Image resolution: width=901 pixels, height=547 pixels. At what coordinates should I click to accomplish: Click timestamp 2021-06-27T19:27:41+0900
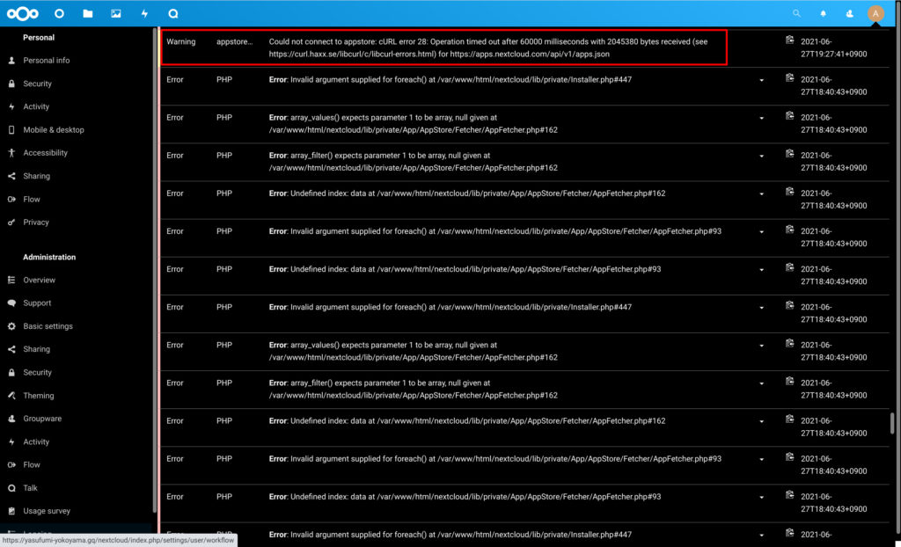[x=834, y=47]
